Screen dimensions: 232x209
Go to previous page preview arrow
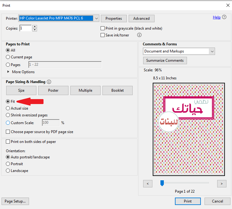pos(148,184)
